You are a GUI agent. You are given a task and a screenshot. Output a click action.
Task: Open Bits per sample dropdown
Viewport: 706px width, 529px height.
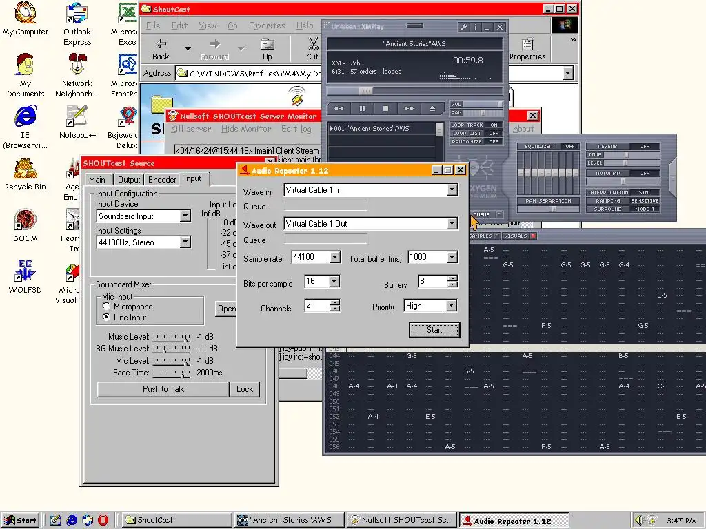[334, 282]
